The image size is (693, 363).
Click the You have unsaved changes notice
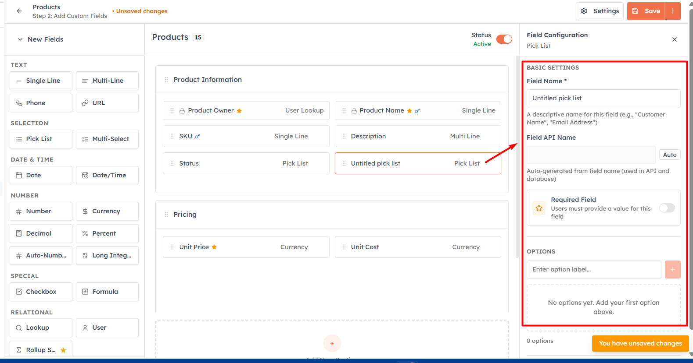(640, 343)
